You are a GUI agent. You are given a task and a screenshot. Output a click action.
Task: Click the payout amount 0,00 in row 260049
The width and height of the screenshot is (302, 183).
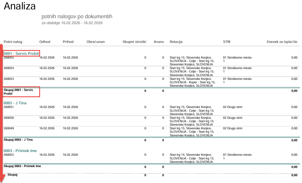pos(294,128)
